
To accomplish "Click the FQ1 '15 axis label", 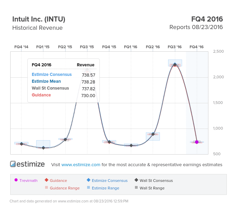I will point(43,47).
